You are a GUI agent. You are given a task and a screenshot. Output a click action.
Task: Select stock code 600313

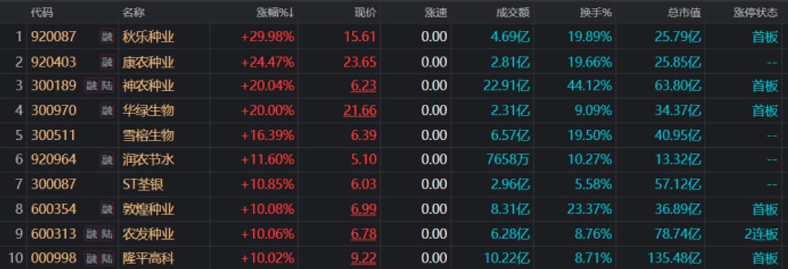point(54,233)
